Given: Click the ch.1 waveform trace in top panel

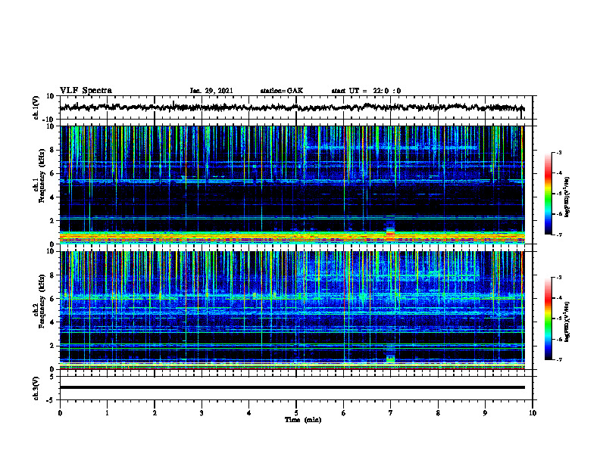Looking at the screenshot, I should click(292, 107).
